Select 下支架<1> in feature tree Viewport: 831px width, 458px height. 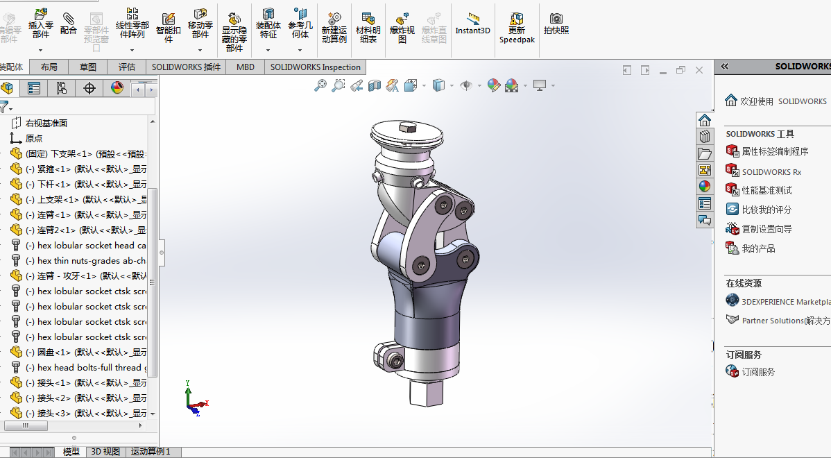[78, 154]
